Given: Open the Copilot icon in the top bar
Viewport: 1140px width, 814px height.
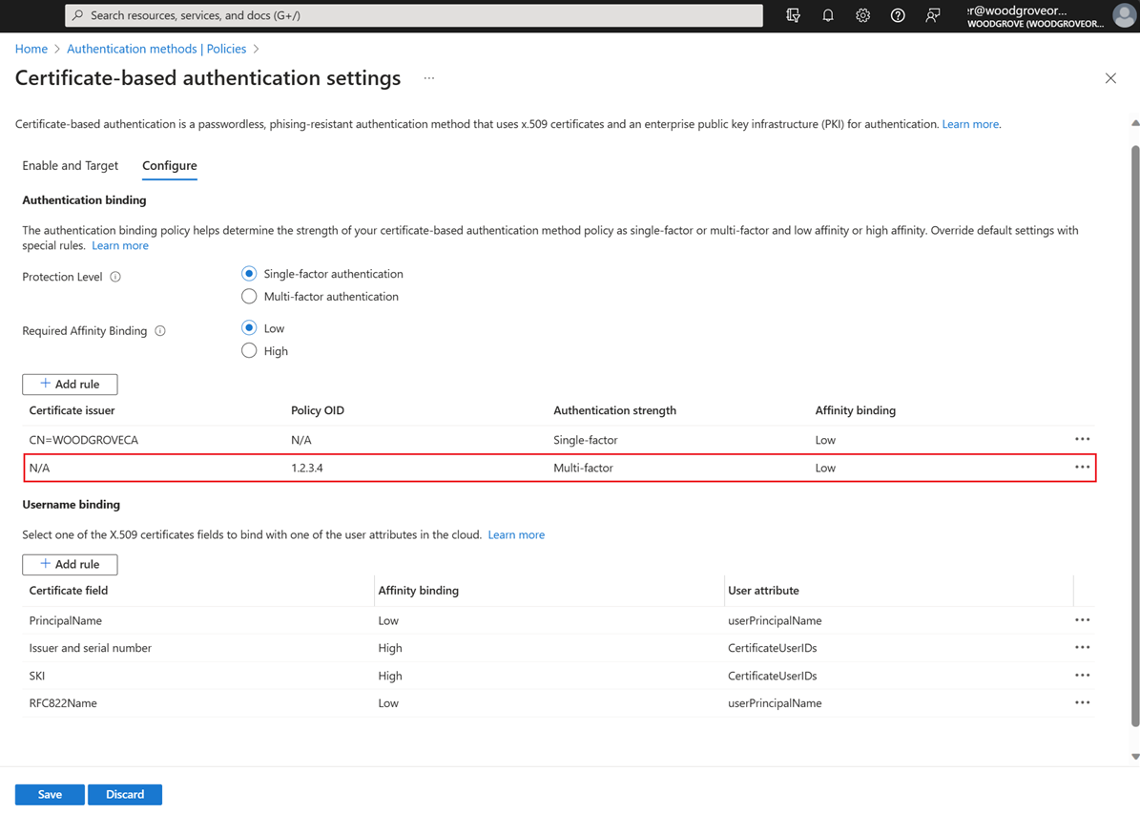Looking at the screenshot, I should point(793,15).
